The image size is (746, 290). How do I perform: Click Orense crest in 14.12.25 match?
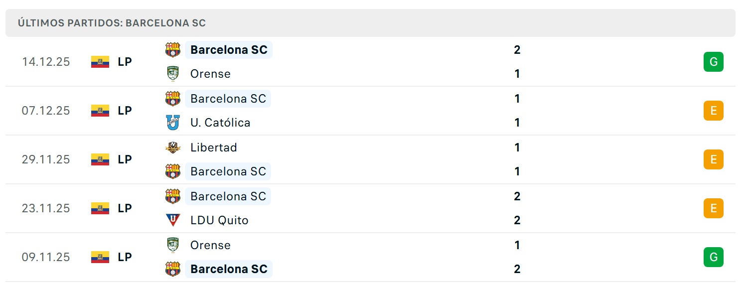(172, 74)
